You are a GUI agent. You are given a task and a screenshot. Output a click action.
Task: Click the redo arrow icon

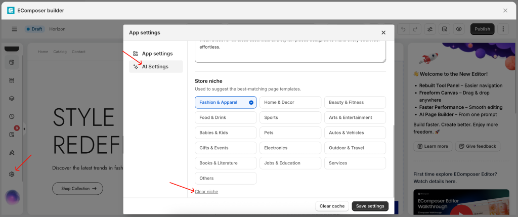pos(415,29)
